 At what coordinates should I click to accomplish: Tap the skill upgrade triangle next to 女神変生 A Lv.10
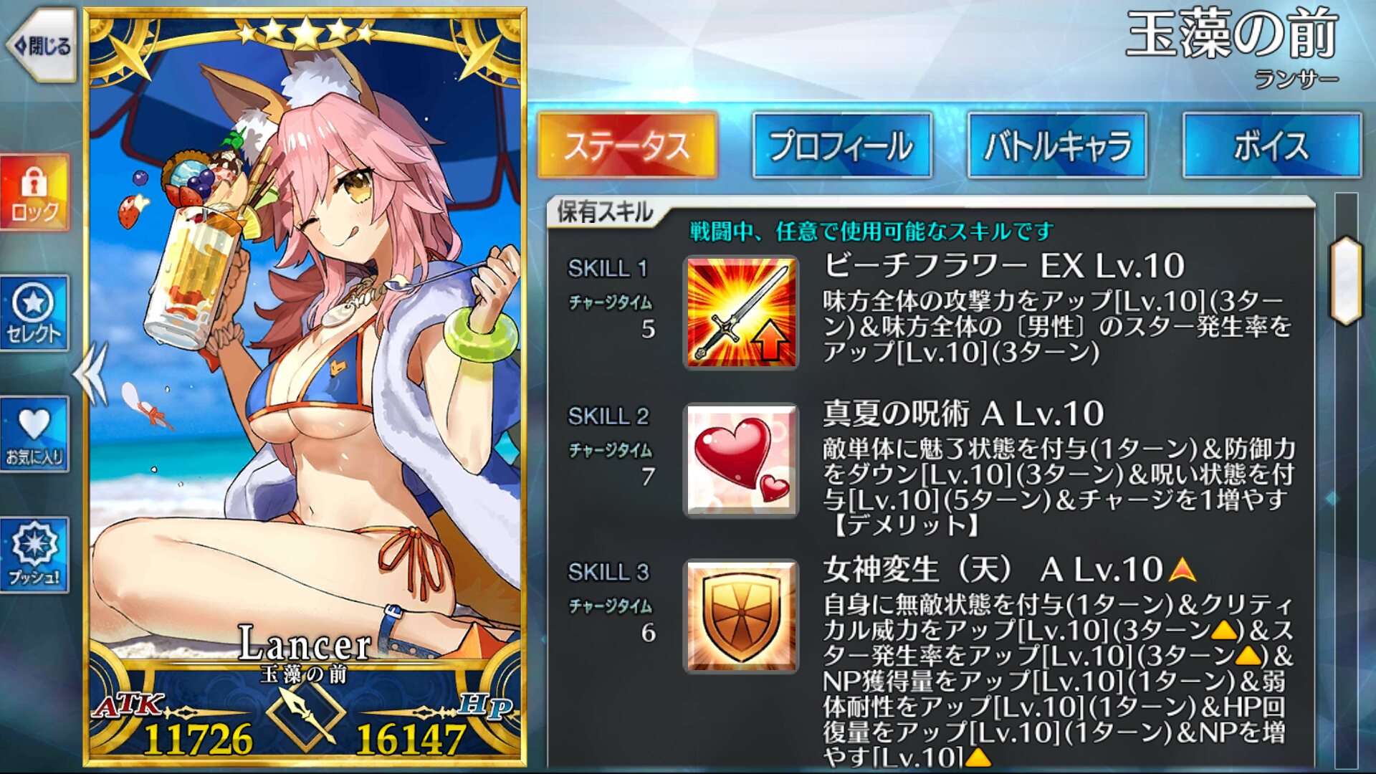1182,570
